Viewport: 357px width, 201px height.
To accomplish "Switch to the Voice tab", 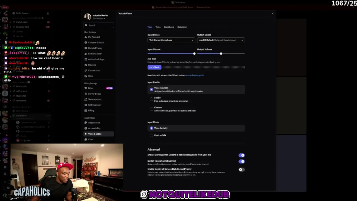I will click(x=150, y=27).
